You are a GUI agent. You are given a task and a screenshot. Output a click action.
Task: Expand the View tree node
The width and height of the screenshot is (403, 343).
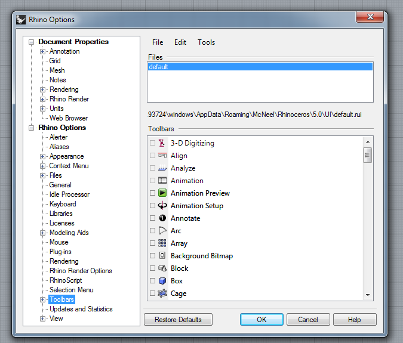click(42, 319)
